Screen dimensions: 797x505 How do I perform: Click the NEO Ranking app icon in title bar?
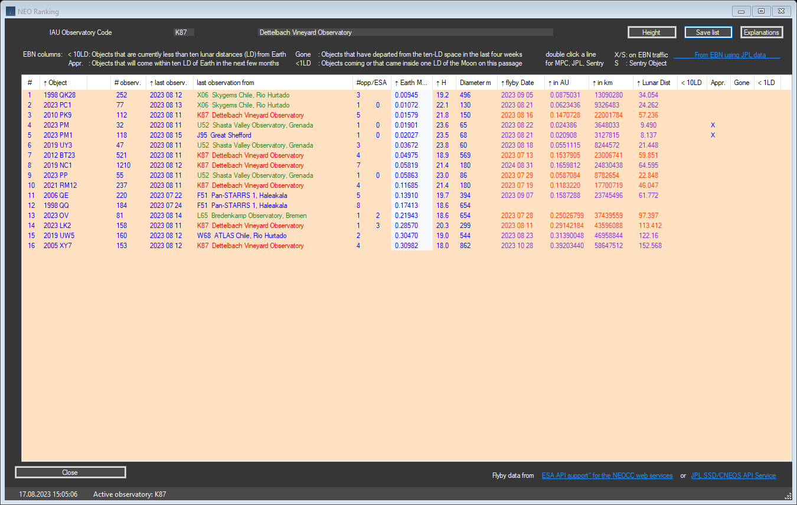(11, 11)
